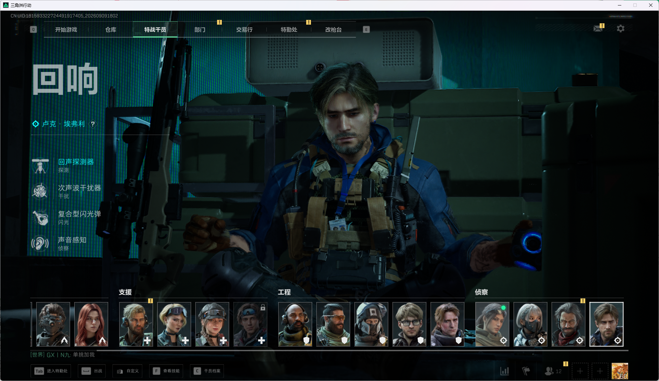This screenshot has height=381, width=659.
Task: Select the engineer wearing black glasses
Action: point(409,324)
